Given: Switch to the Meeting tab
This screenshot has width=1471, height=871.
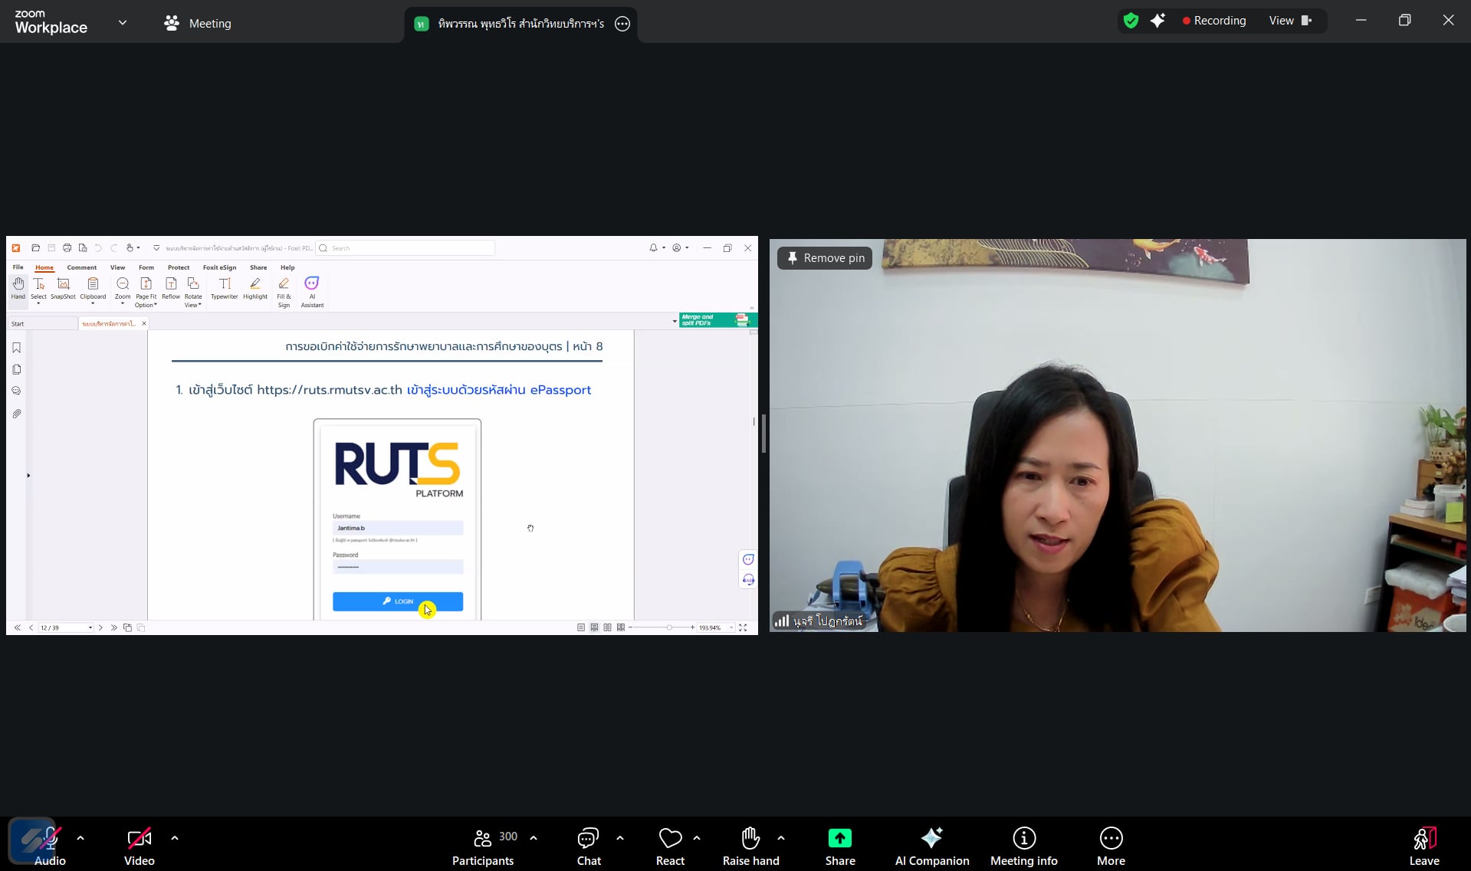Looking at the screenshot, I should (x=198, y=23).
